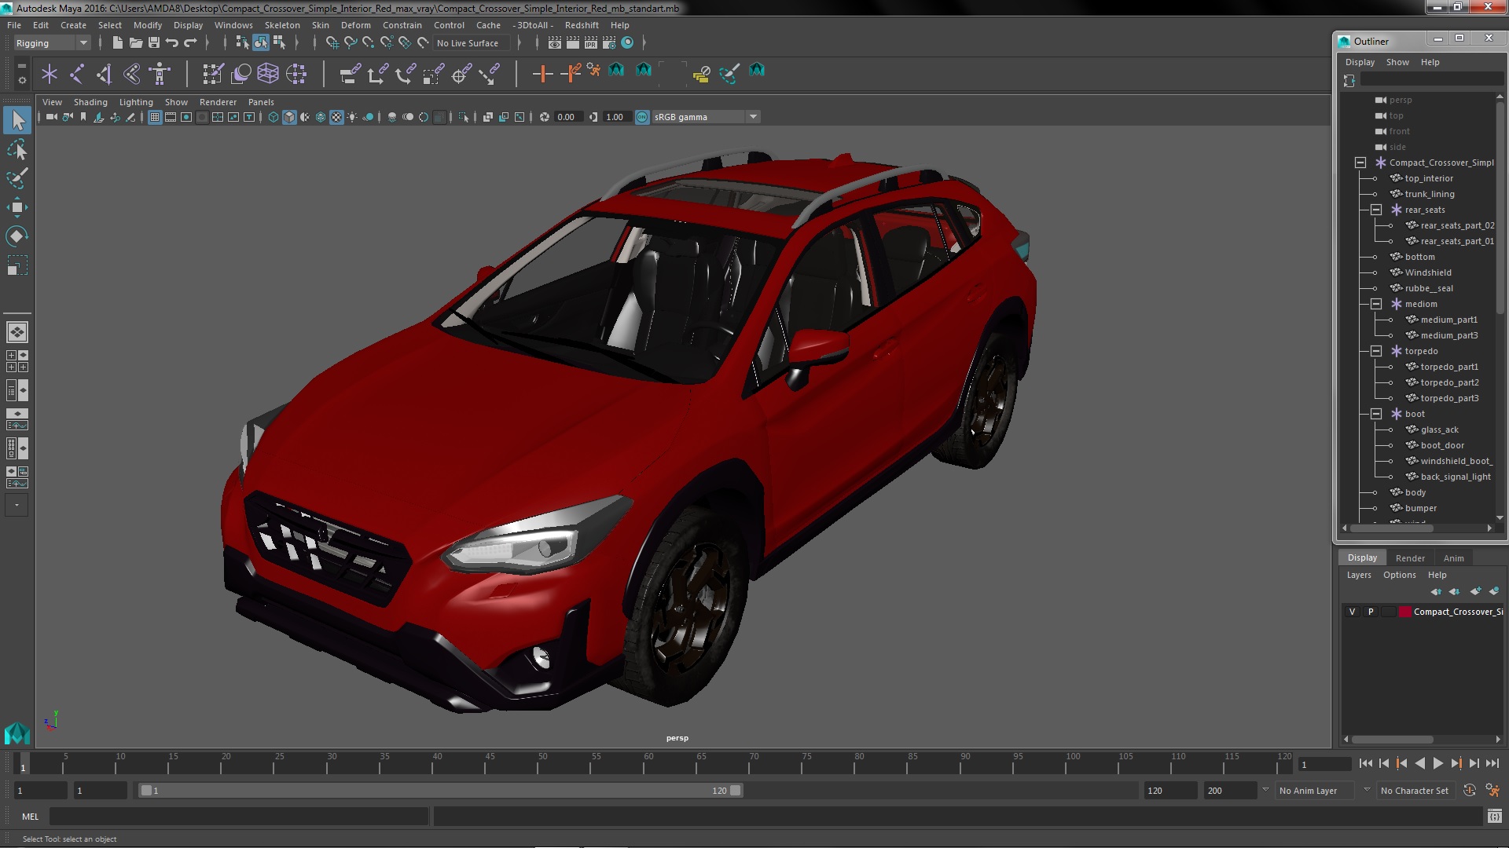Open the Skeleton menu

coord(281,25)
